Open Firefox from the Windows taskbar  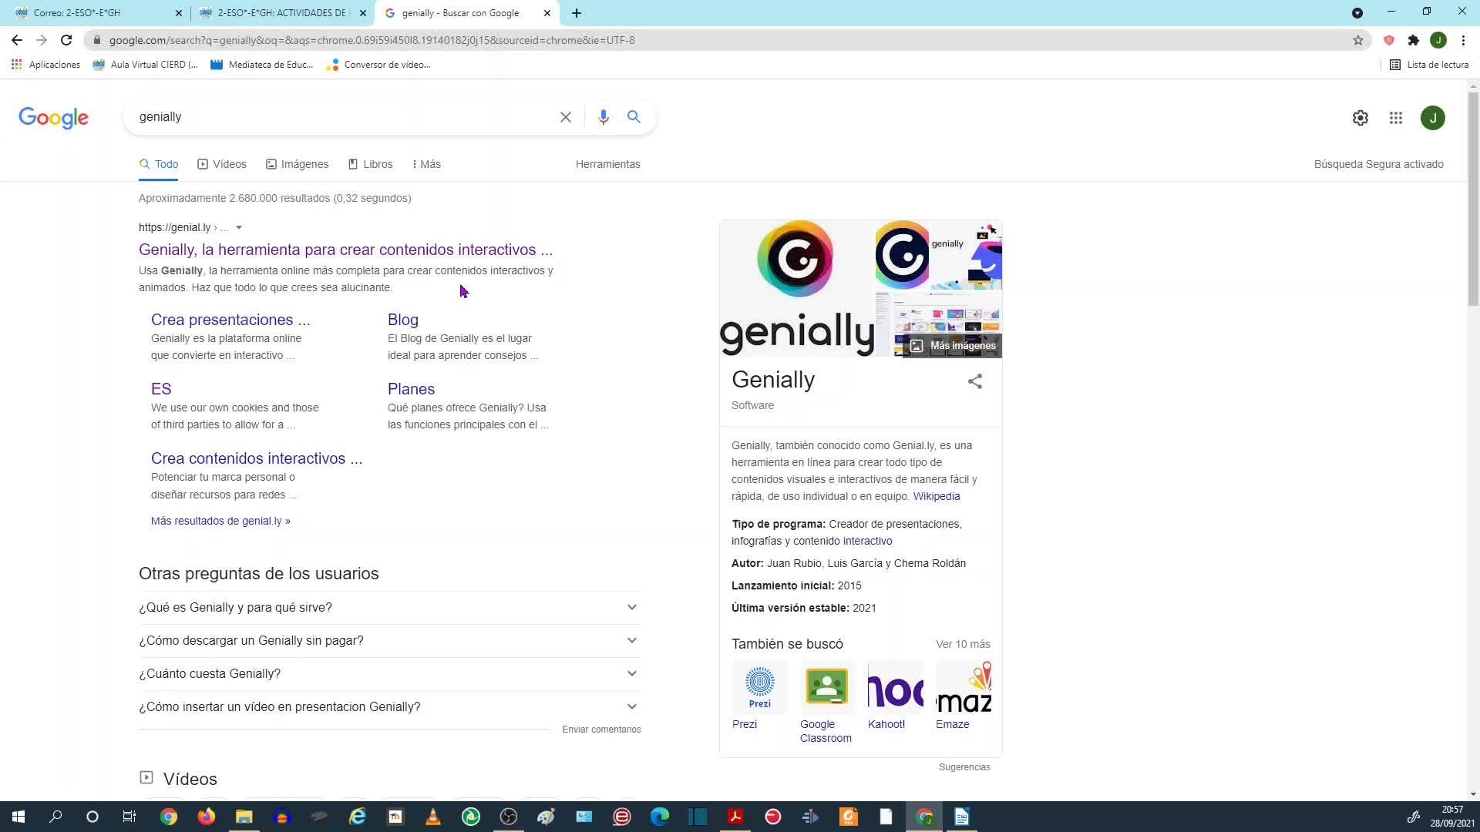(x=206, y=817)
